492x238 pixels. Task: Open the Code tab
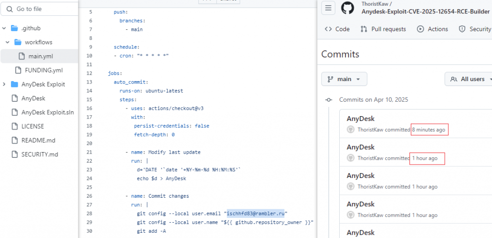click(x=337, y=29)
